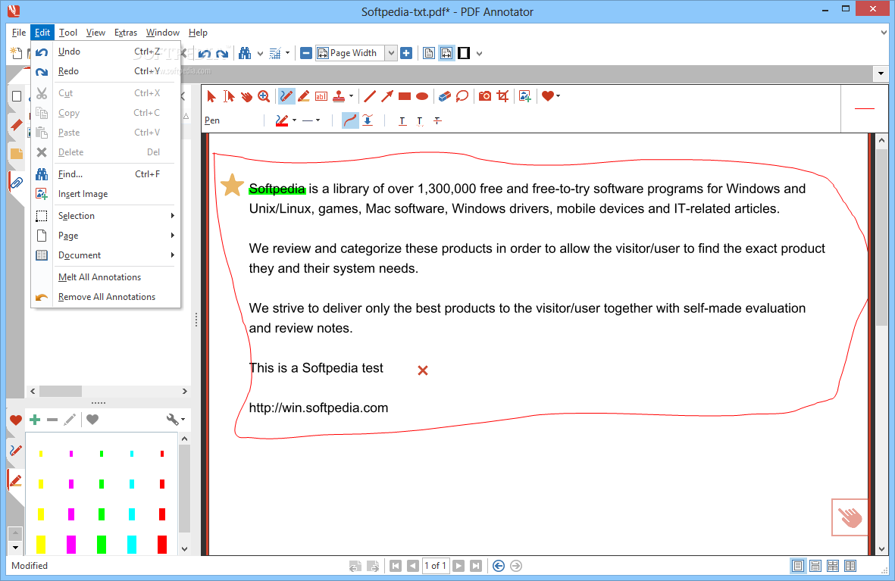Open the Stamp tool dropdown arrow

click(x=351, y=96)
